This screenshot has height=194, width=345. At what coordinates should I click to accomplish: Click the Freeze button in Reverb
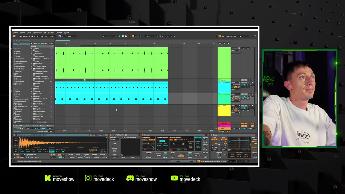[181, 154]
